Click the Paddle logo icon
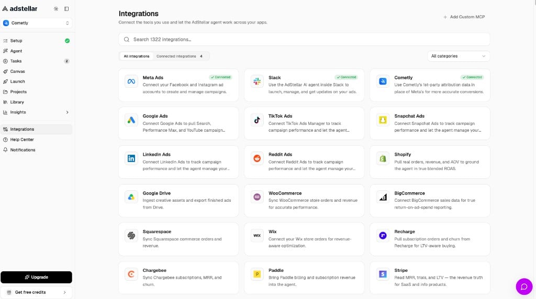This screenshot has width=536, height=299. click(257, 274)
